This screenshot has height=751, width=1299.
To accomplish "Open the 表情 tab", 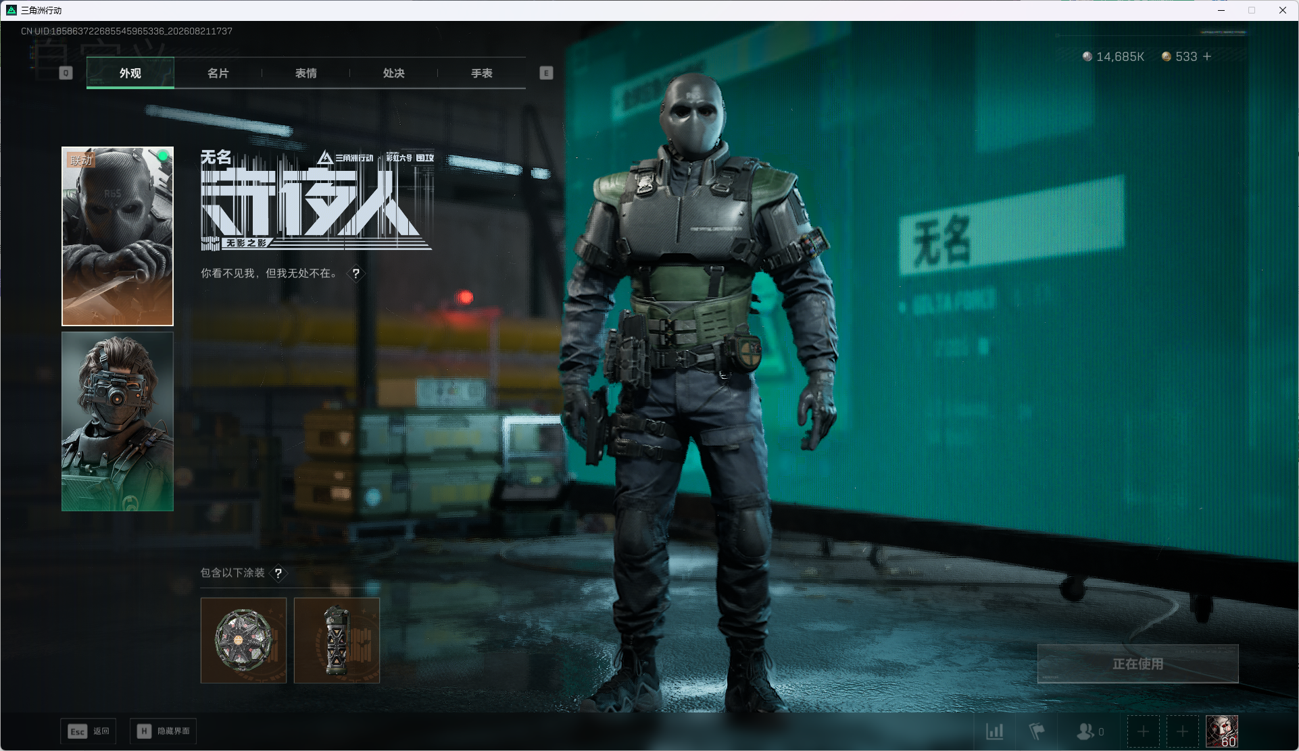I will pyautogui.click(x=305, y=73).
